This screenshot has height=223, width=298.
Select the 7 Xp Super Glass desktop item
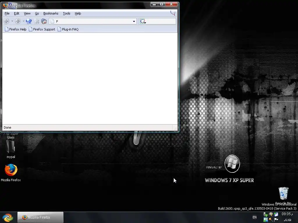point(11,136)
